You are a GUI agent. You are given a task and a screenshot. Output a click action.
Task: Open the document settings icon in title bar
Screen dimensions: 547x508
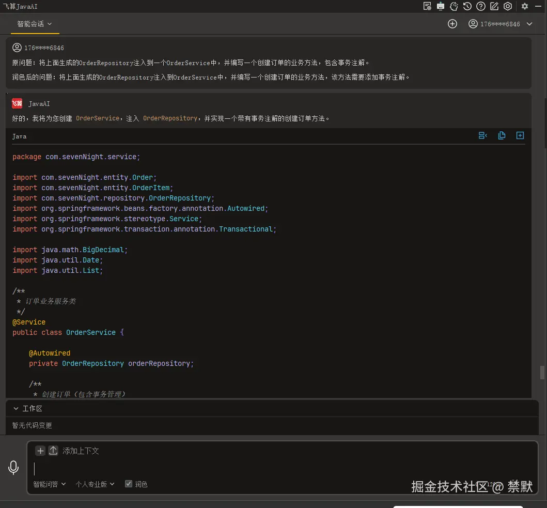[427, 6]
